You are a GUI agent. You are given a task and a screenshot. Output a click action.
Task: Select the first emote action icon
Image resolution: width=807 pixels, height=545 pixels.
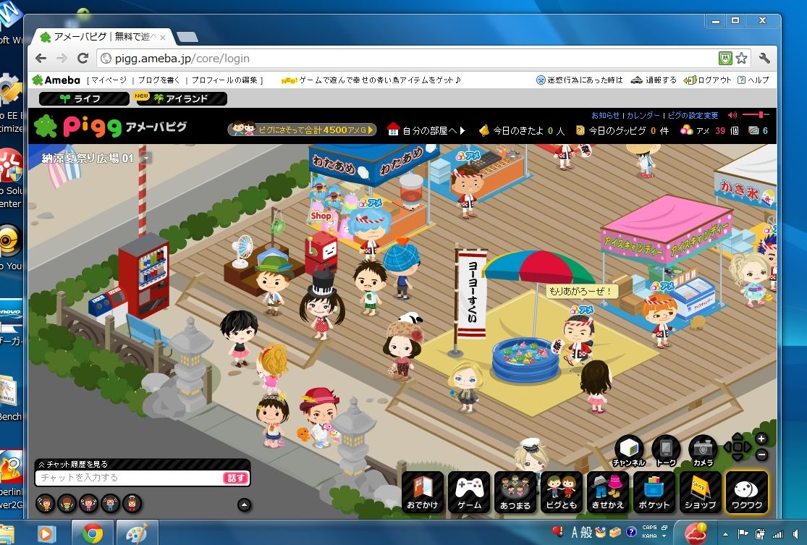point(46,503)
